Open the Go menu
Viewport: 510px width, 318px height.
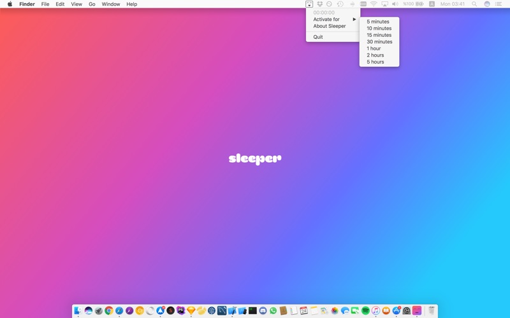click(x=92, y=4)
